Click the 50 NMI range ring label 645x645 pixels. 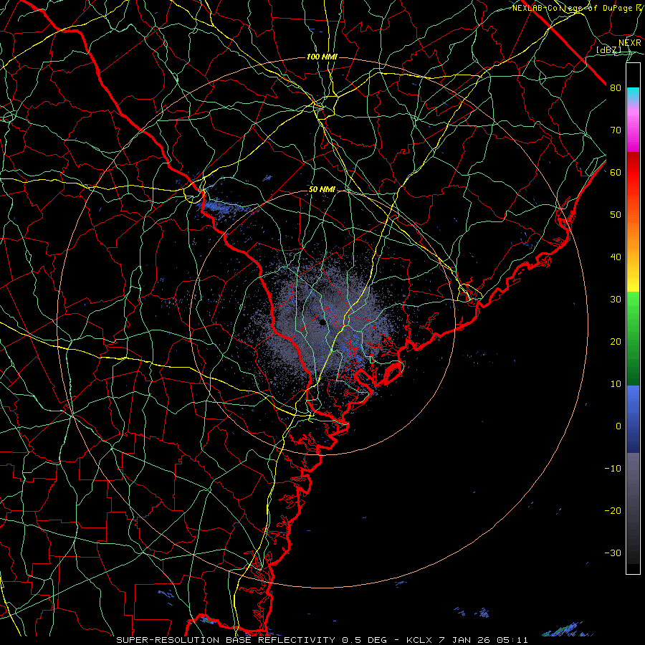tap(322, 190)
